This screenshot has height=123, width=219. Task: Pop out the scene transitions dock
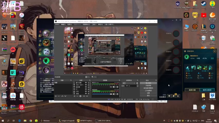click(x=137, y=80)
